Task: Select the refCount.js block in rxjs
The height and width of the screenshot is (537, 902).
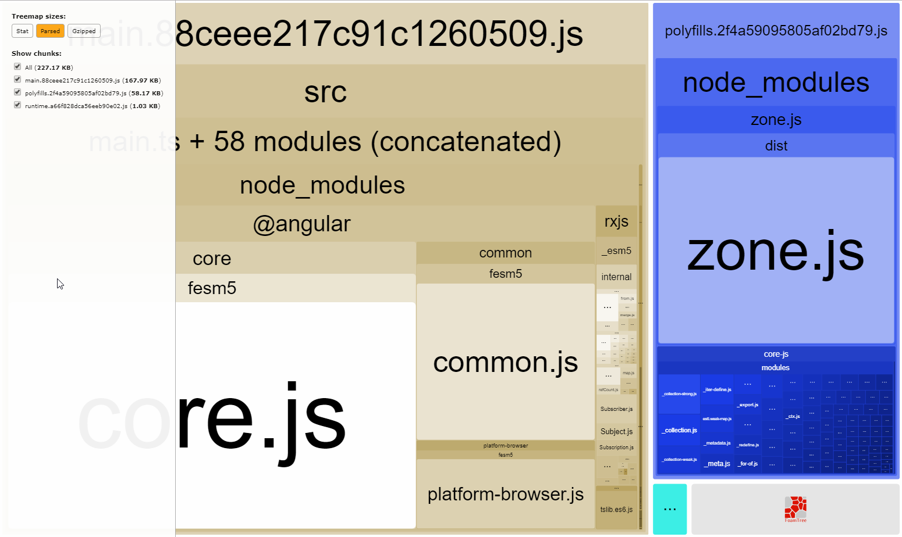Action: 608,389
